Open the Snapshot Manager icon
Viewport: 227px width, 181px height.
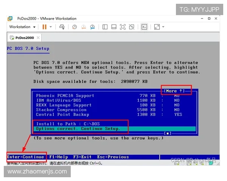click(x=92, y=27)
